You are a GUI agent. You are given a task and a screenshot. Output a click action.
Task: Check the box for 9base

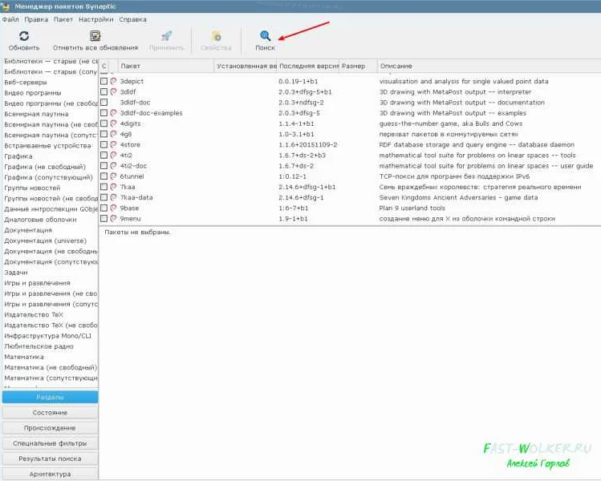pyautogui.click(x=104, y=208)
